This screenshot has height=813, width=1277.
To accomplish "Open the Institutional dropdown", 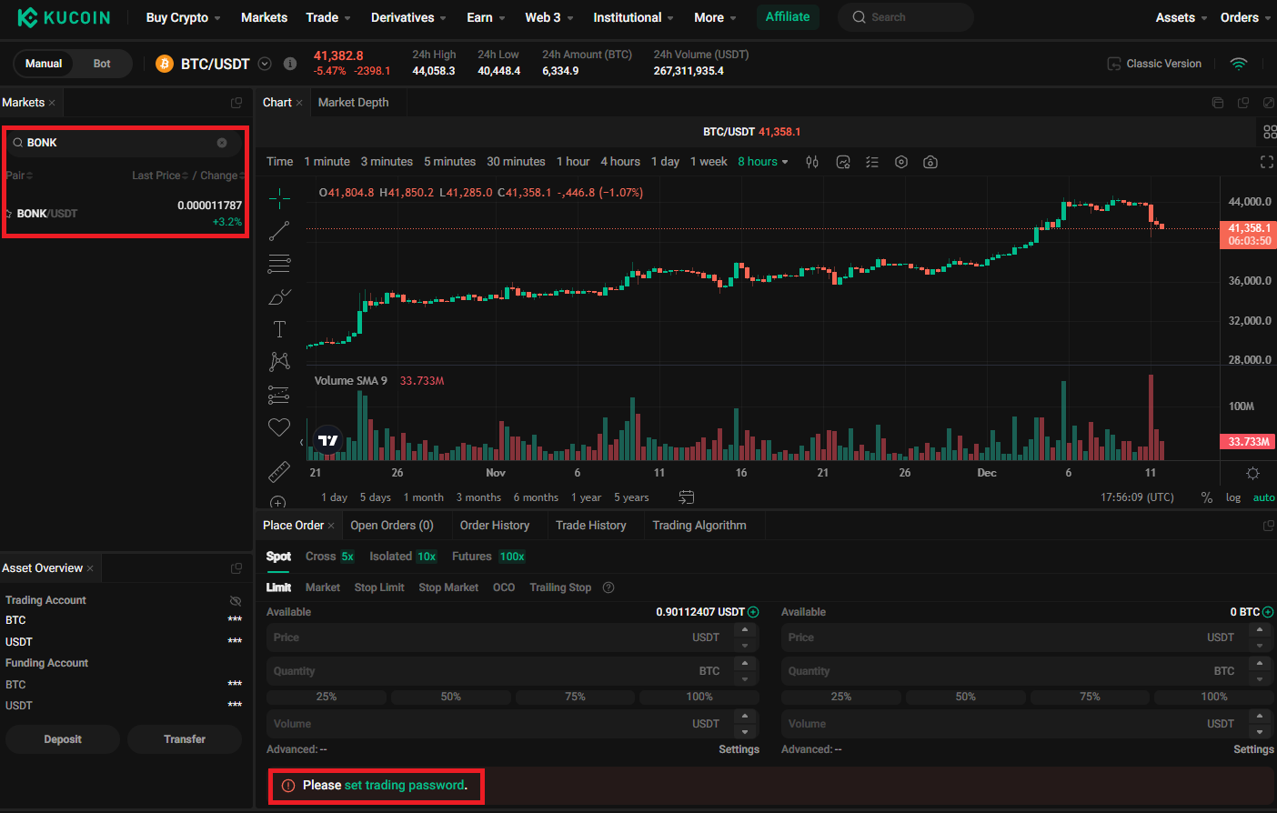I will click(x=633, y=17).
